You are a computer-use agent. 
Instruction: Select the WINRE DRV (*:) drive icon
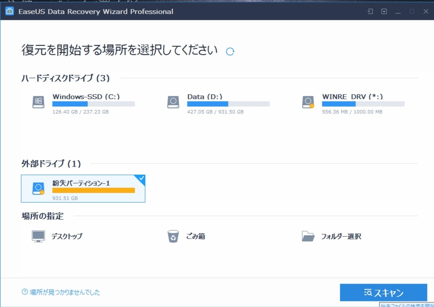pyautogui.click(x=308, y=102)
